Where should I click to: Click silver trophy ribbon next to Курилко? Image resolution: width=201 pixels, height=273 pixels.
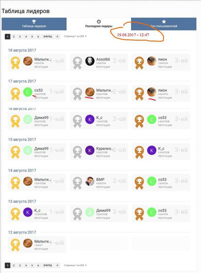(77, 152)
